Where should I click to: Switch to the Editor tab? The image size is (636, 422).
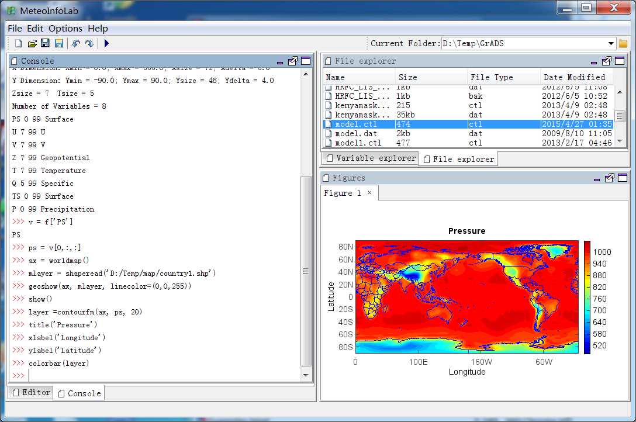click(x=31, y=392)
